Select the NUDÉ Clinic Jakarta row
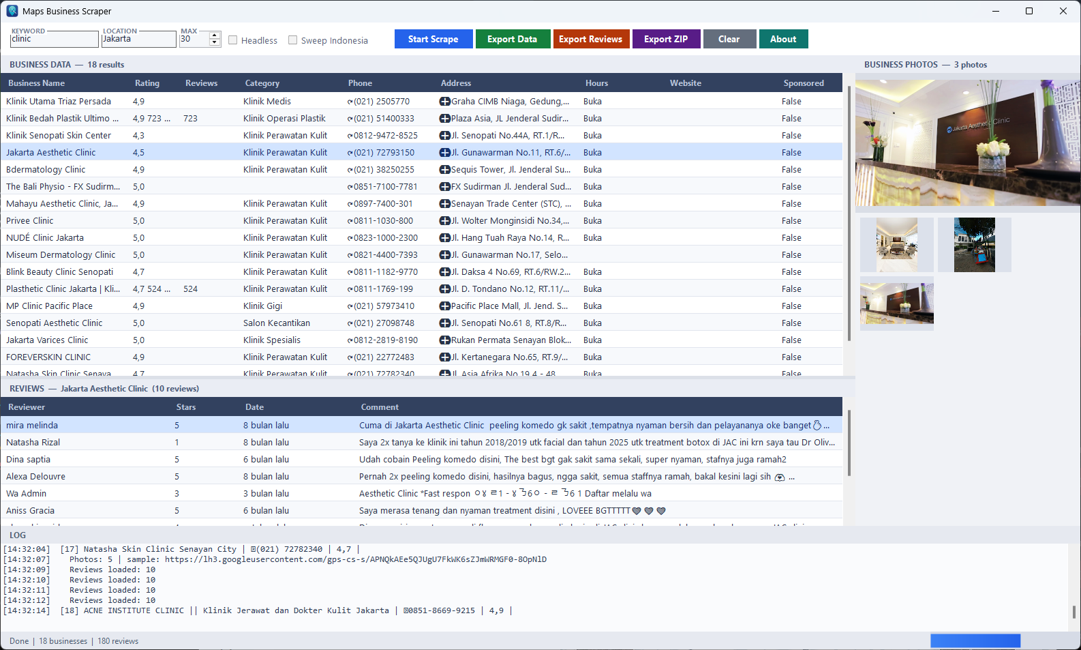The image size is (1081, 650). click(x=421, y=237)
